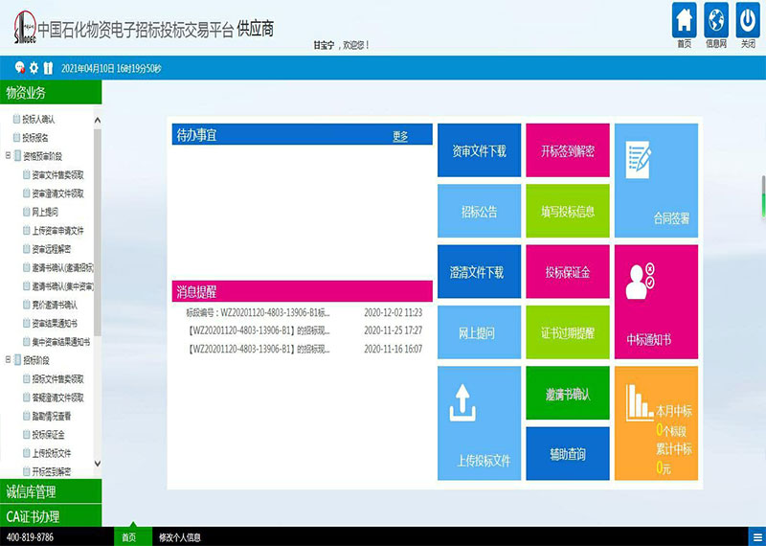Click the 甘宝宁 welcome text
Viewport: 766px width, 546px height.
pos(342,45)
